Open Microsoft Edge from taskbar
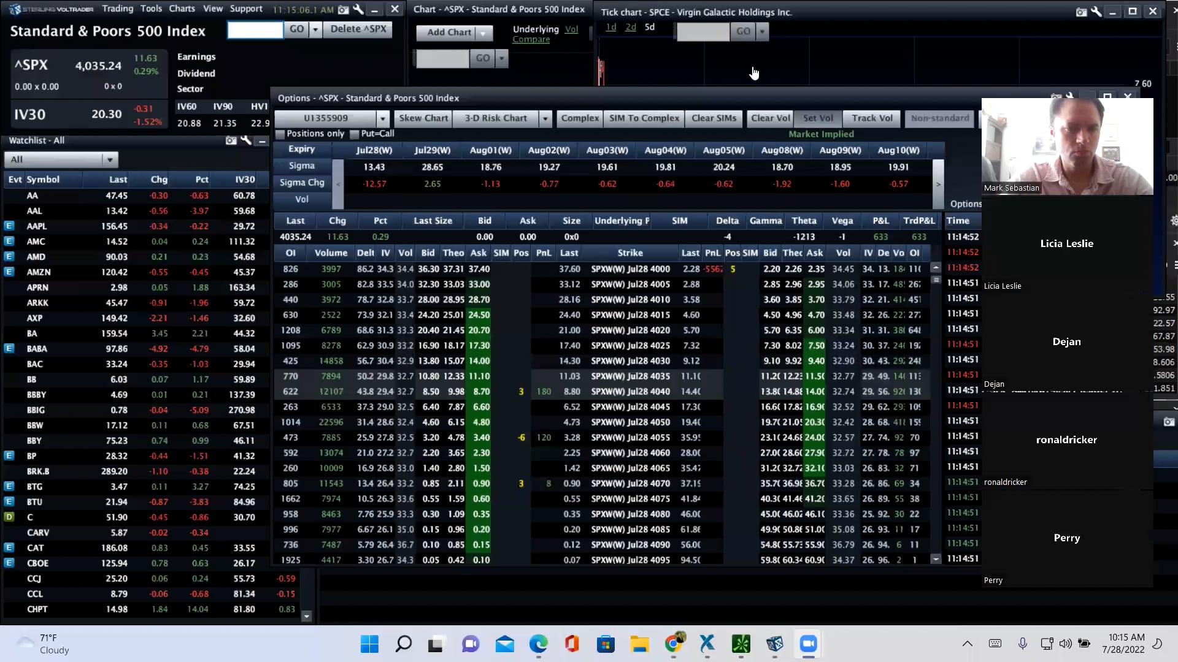The height and width of the screenshot is (662, 1178). coord(538,644)
